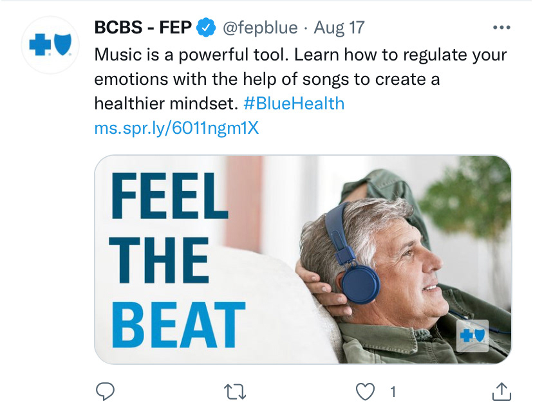Open the share tweet icon

[501, 392]
